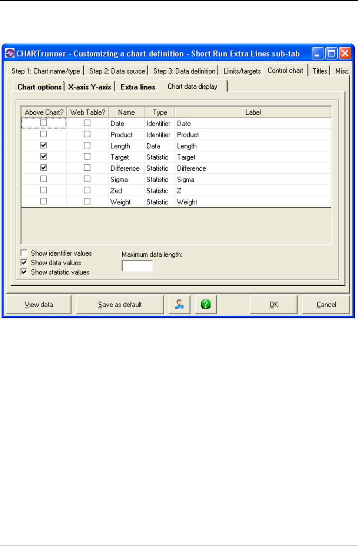Click Save as default button
This screenshot has height=546, width=358.
(x=120, y=305)
